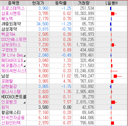Expand truncated name marker on SM Life Des row
Image resolution: width=128 pixels, height=126 pixels.
(x=24, y=56)
